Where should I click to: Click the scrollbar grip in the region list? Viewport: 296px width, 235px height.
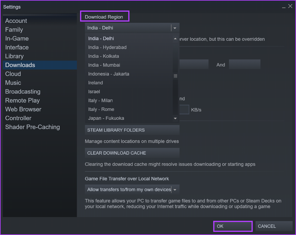[175, 76]
